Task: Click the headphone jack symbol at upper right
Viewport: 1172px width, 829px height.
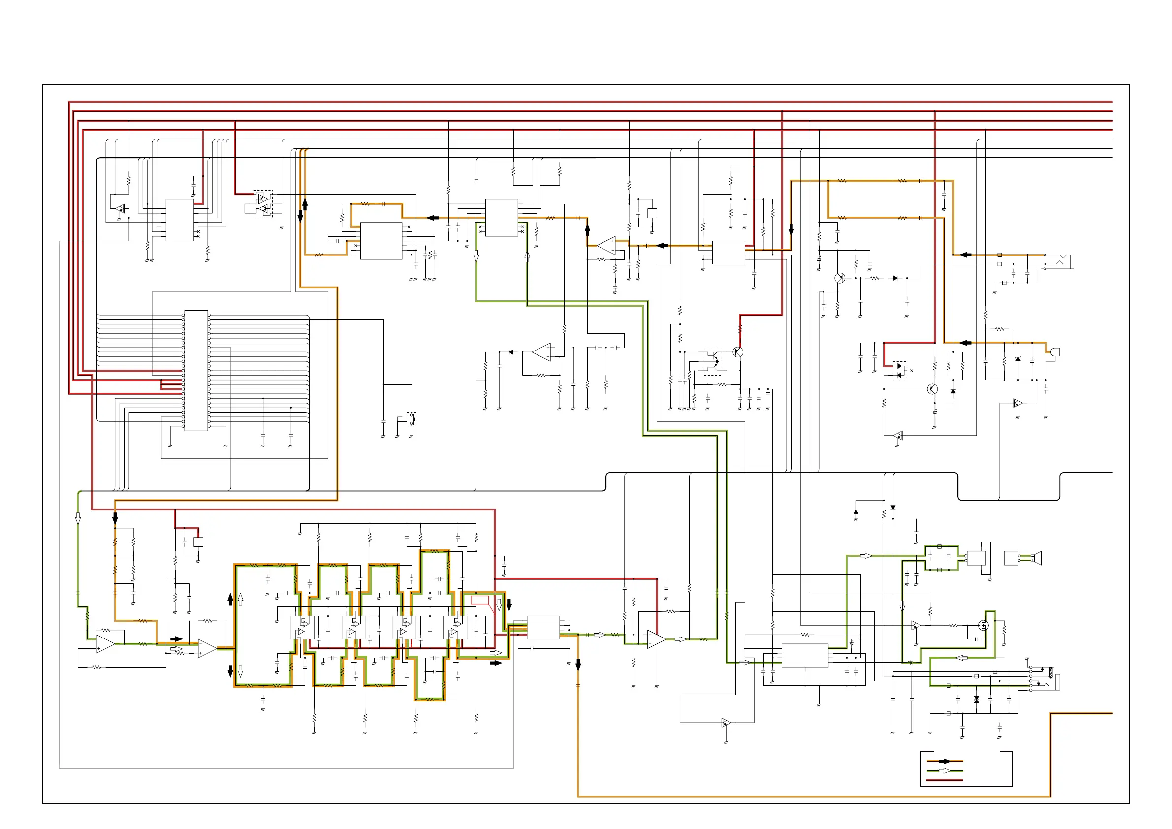Action: (1063, 262)
